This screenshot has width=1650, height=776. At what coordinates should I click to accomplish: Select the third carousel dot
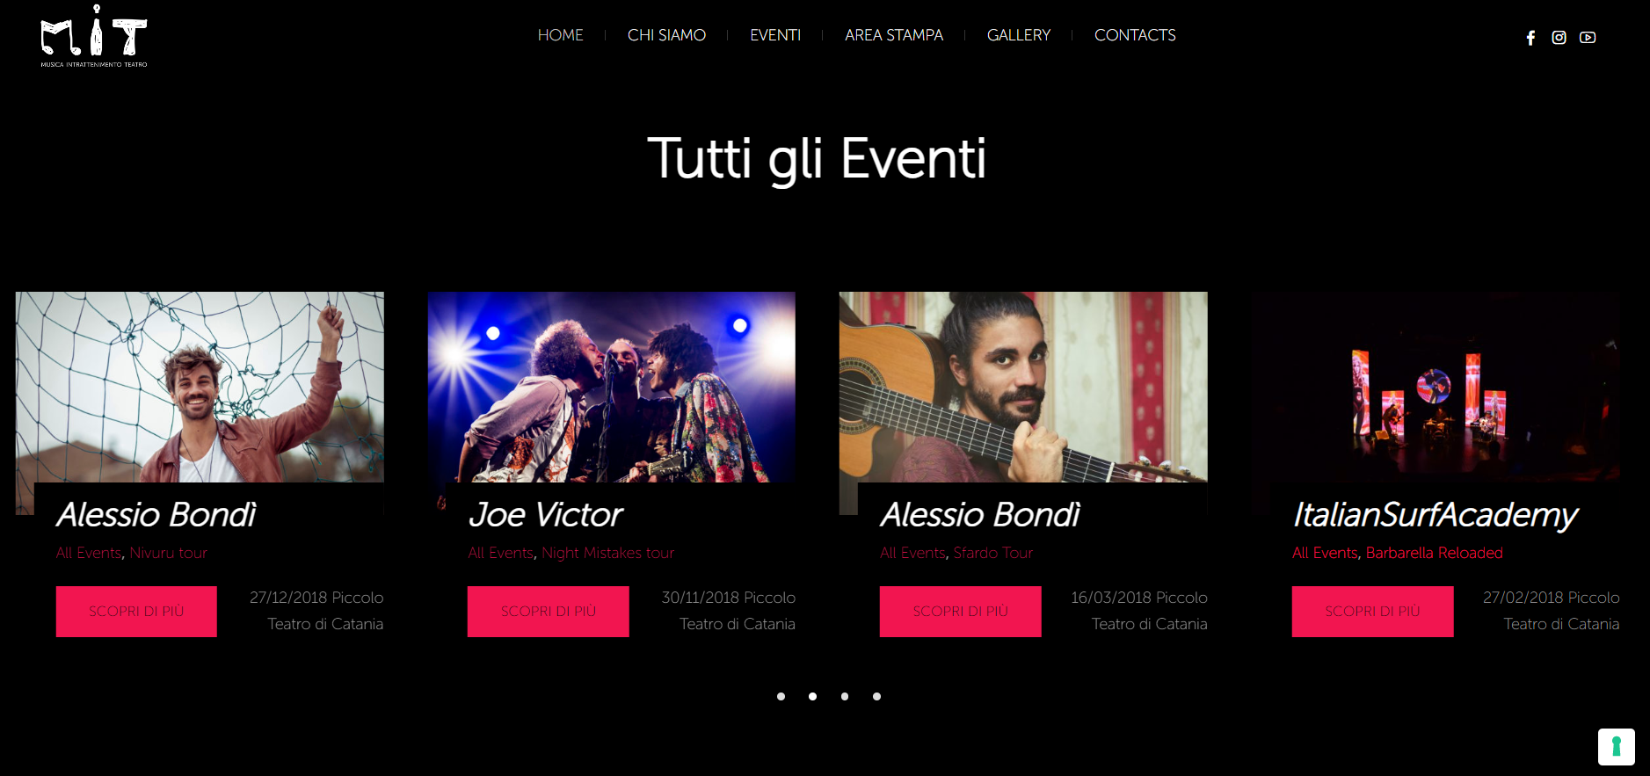pyautogui.click(x=845, y=696)
